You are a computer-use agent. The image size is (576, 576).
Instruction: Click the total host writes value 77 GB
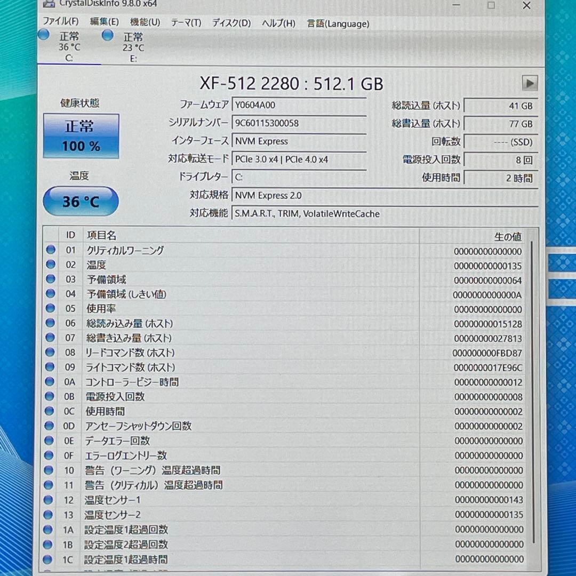501,124
